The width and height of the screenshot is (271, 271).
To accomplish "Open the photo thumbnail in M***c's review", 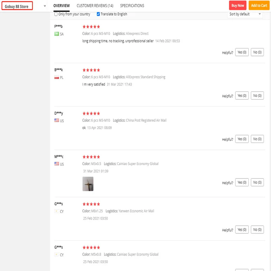I will click(x=88, y=184).
